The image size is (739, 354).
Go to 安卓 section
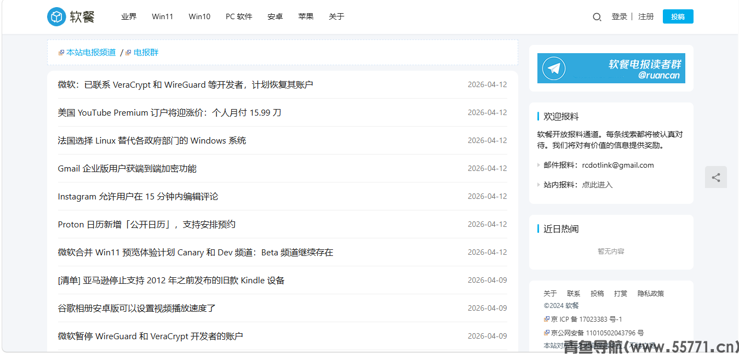(x=275, y=16)
